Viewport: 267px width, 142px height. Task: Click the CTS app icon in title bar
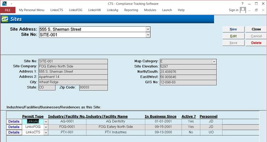point(4,3)
